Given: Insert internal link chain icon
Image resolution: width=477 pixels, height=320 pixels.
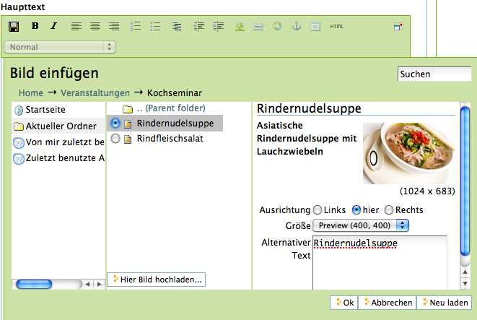Looking at the screenshot, I should pos(258,27).
